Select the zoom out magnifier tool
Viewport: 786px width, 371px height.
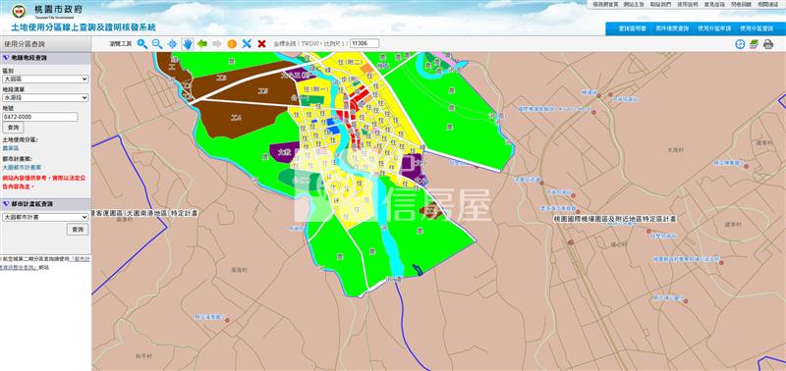[x=157, y=43]
